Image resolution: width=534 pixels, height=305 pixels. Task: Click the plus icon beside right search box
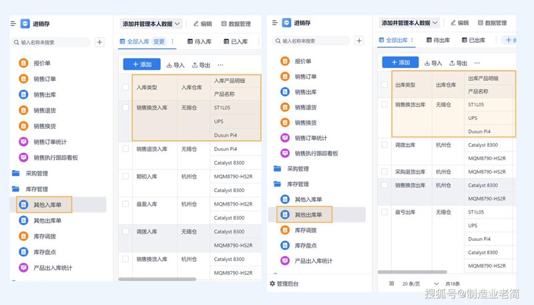[x=359, y=41]
